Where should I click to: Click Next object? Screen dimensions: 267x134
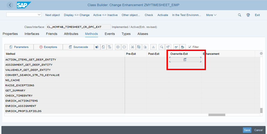(53, 15)
